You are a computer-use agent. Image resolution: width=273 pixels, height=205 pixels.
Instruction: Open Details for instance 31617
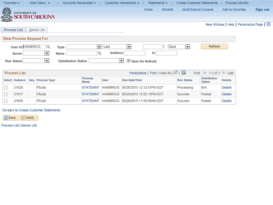point(227,94)
